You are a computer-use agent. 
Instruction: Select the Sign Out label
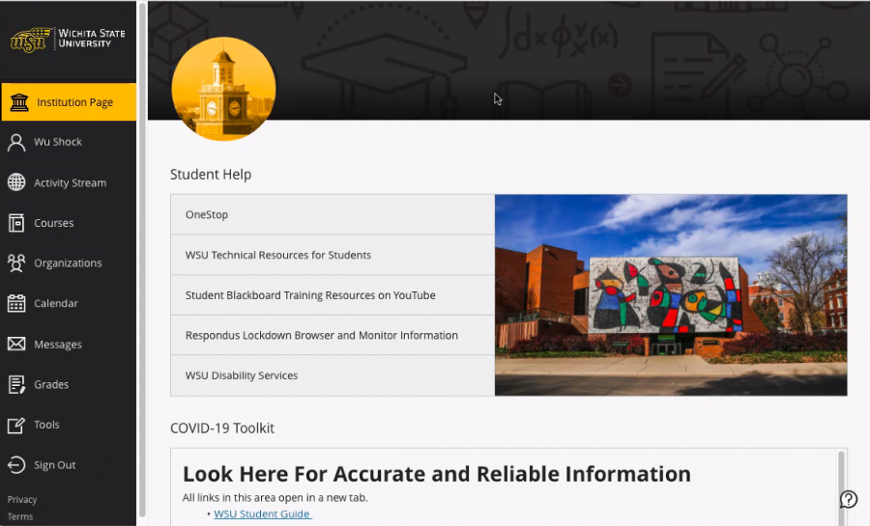[x=54, y=465]
